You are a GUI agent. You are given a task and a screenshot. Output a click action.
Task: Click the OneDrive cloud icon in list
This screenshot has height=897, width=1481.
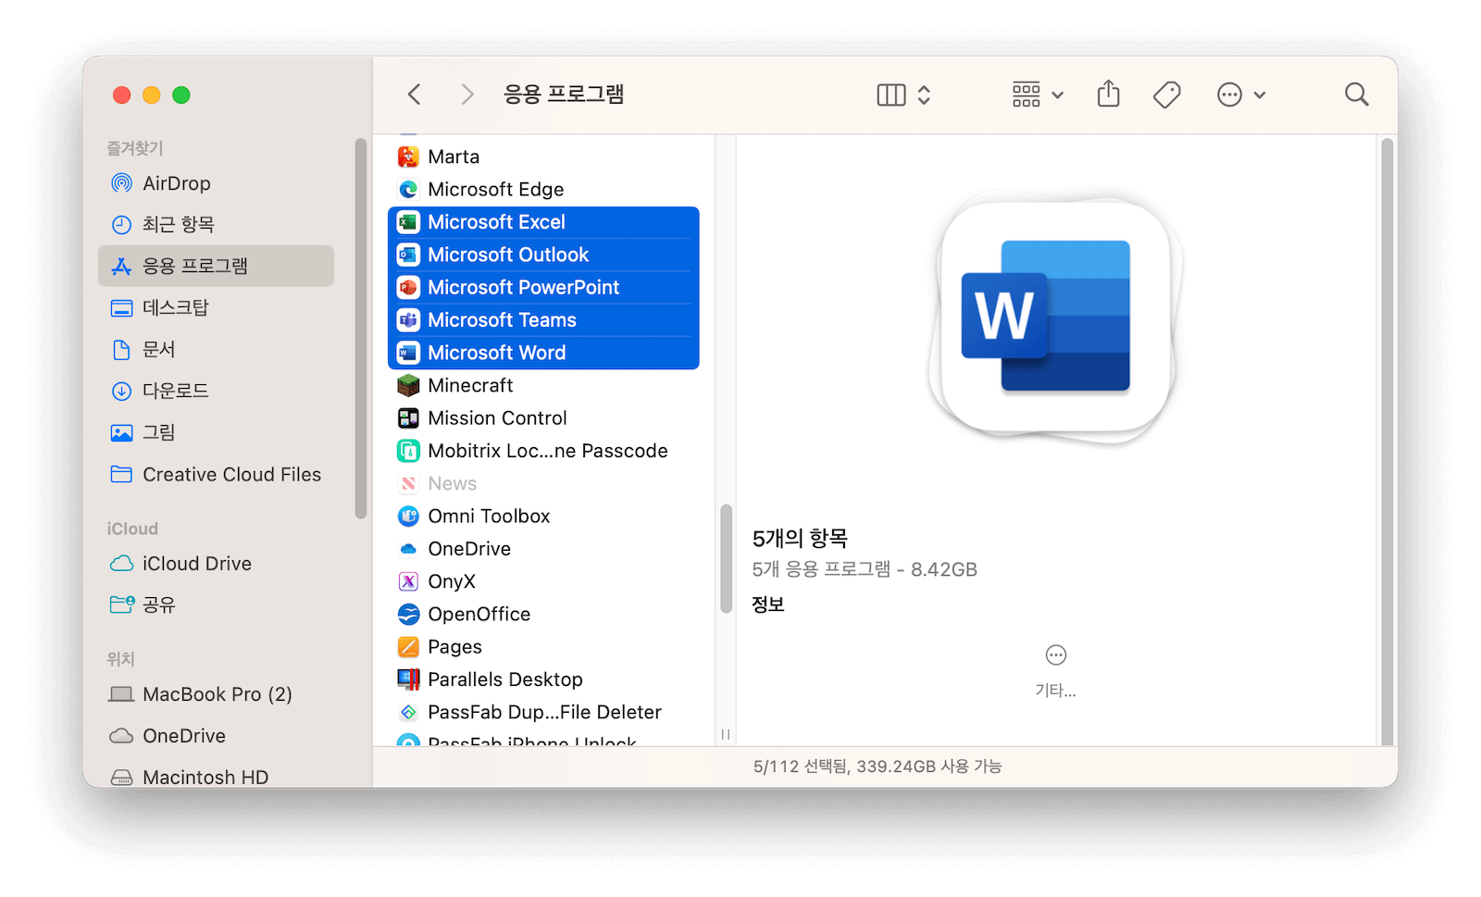pyautogui.click(x=408, y=549)
